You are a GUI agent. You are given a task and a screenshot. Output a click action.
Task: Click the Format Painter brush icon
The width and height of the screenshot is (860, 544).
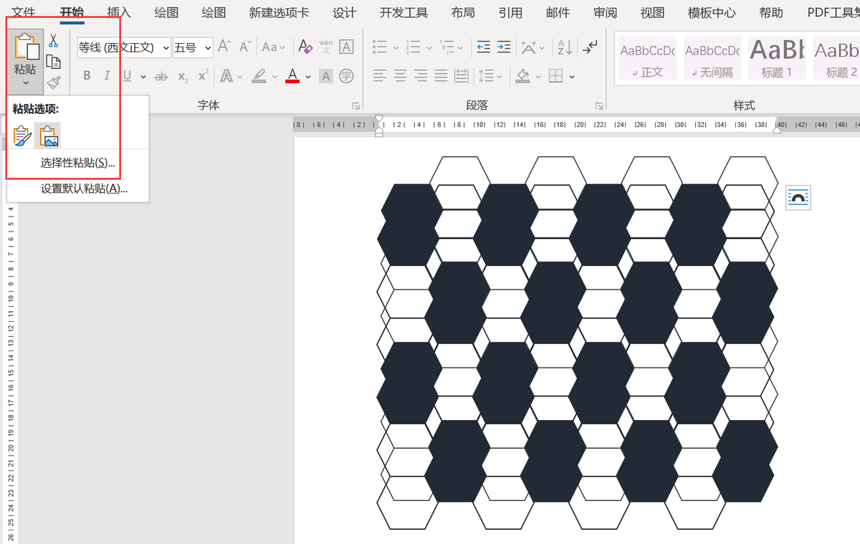53,83
